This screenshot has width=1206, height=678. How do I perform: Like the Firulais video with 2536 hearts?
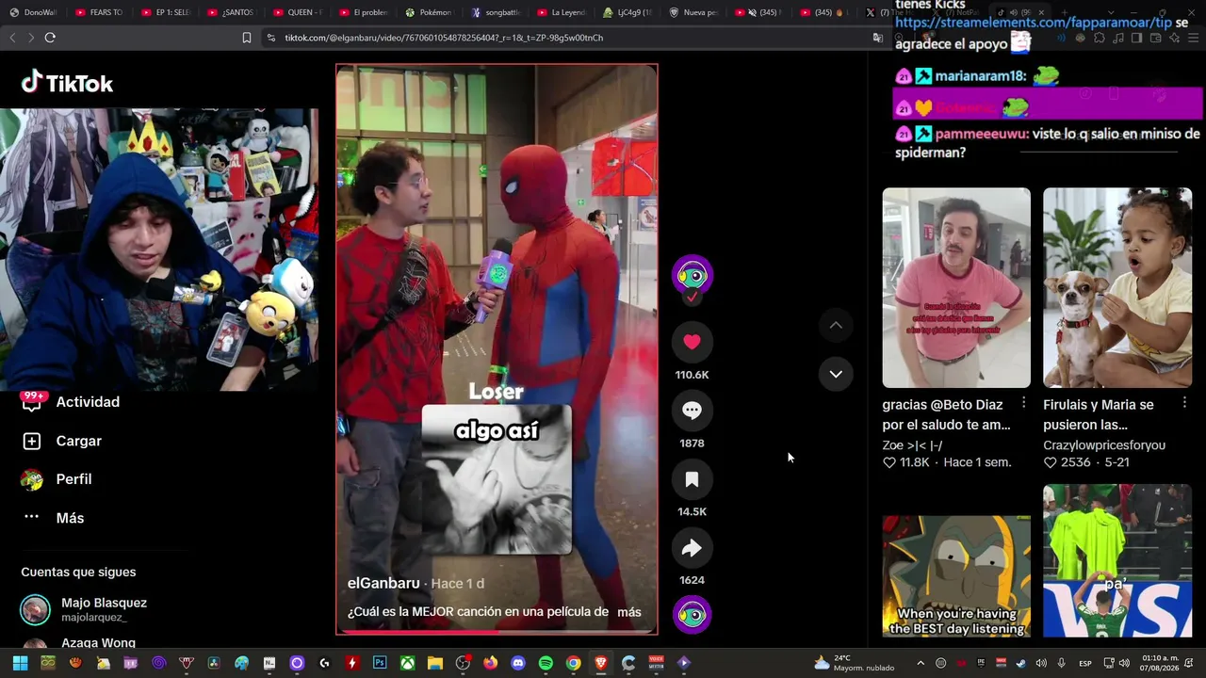(1051, 462)
